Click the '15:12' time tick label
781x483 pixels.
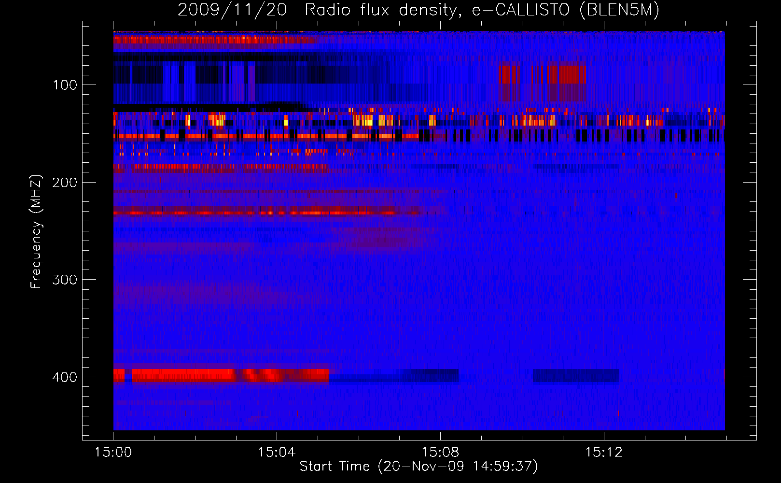click(x=604, y=452)
